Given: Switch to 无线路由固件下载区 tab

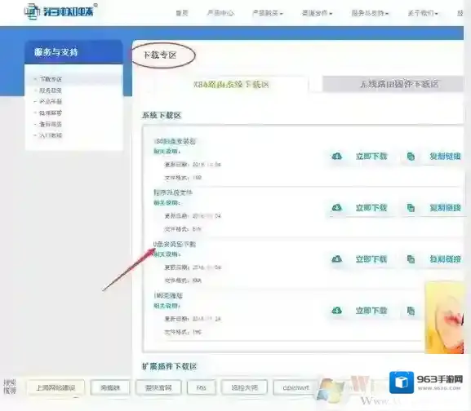Looking at the screenshot, I should pos(399,84).
